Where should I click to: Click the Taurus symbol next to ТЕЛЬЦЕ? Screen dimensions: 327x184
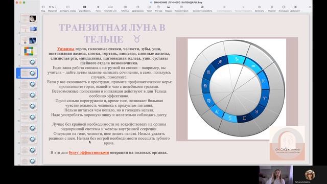[137, 39]
